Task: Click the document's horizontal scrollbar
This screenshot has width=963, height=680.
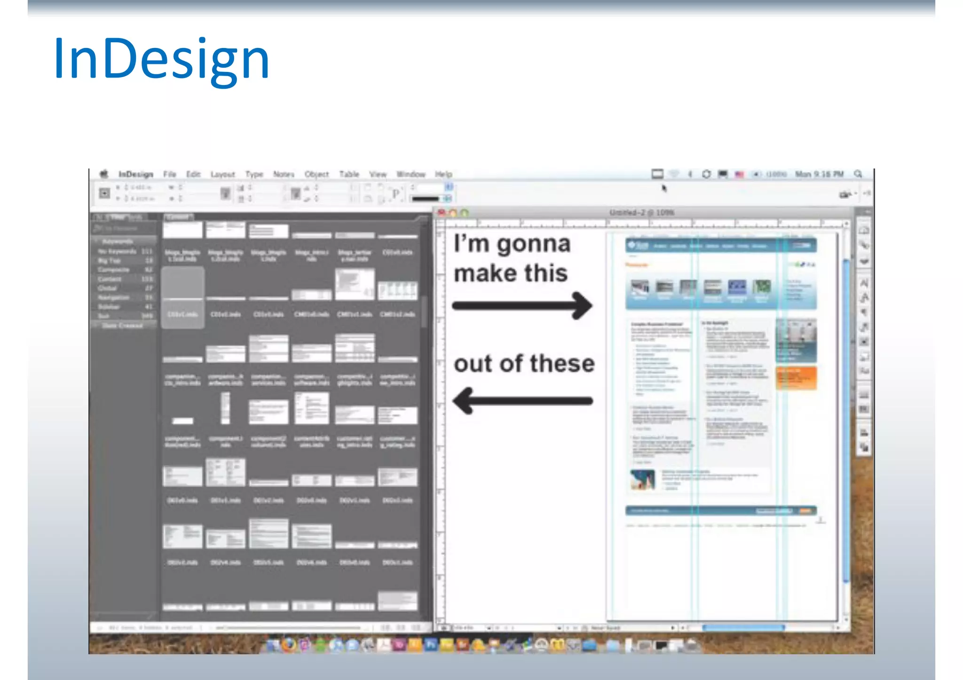Action: click(743, 627)
